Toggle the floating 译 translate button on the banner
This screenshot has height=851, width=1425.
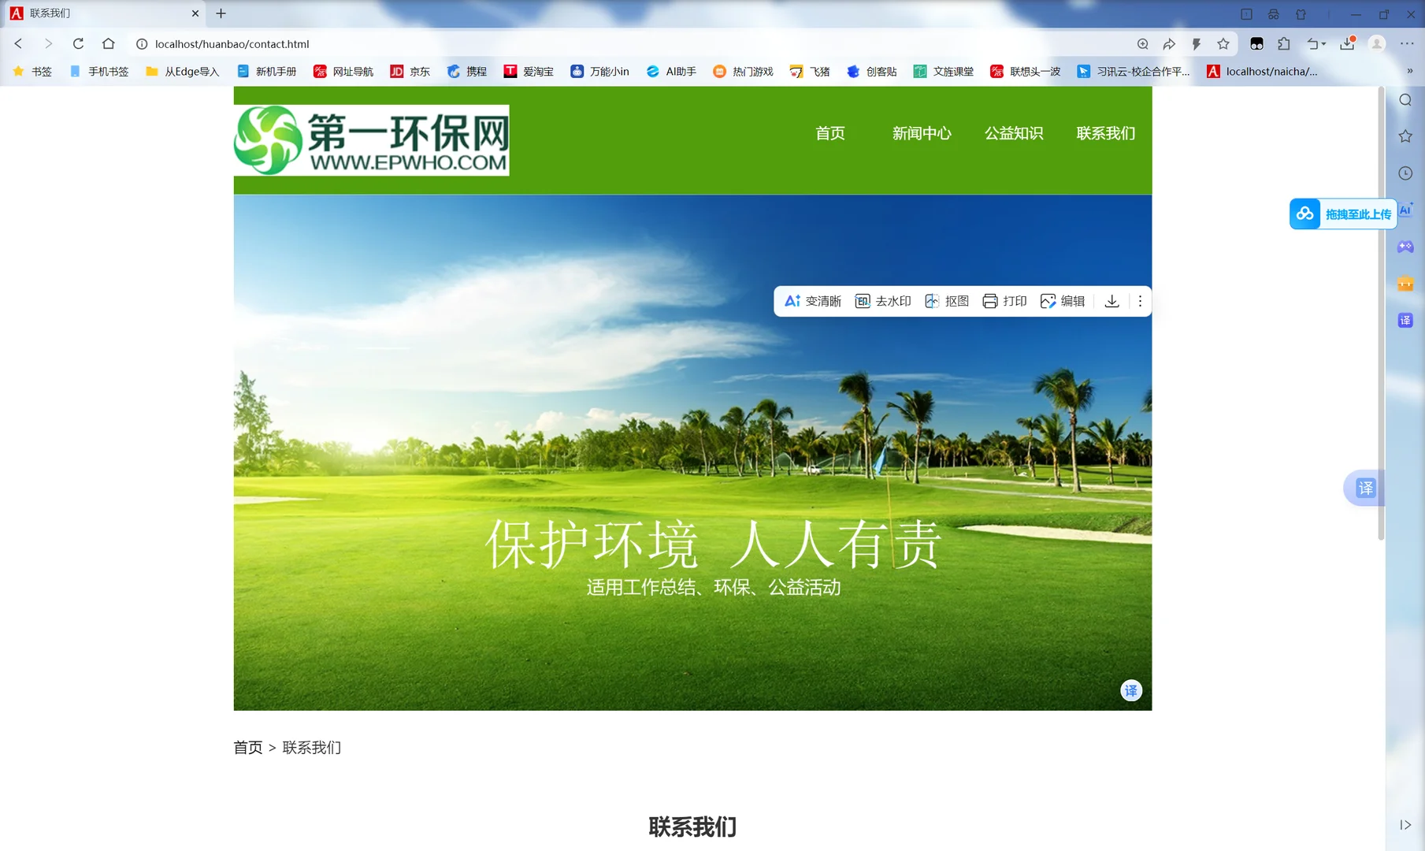(x=1130, y=690)
